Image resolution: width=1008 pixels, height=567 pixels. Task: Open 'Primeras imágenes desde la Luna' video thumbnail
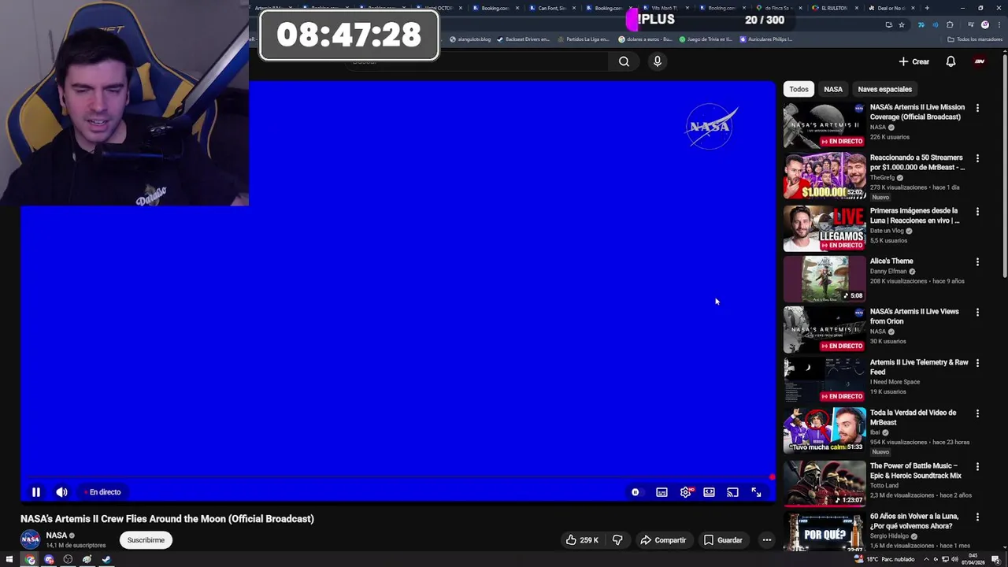[824, 229]
